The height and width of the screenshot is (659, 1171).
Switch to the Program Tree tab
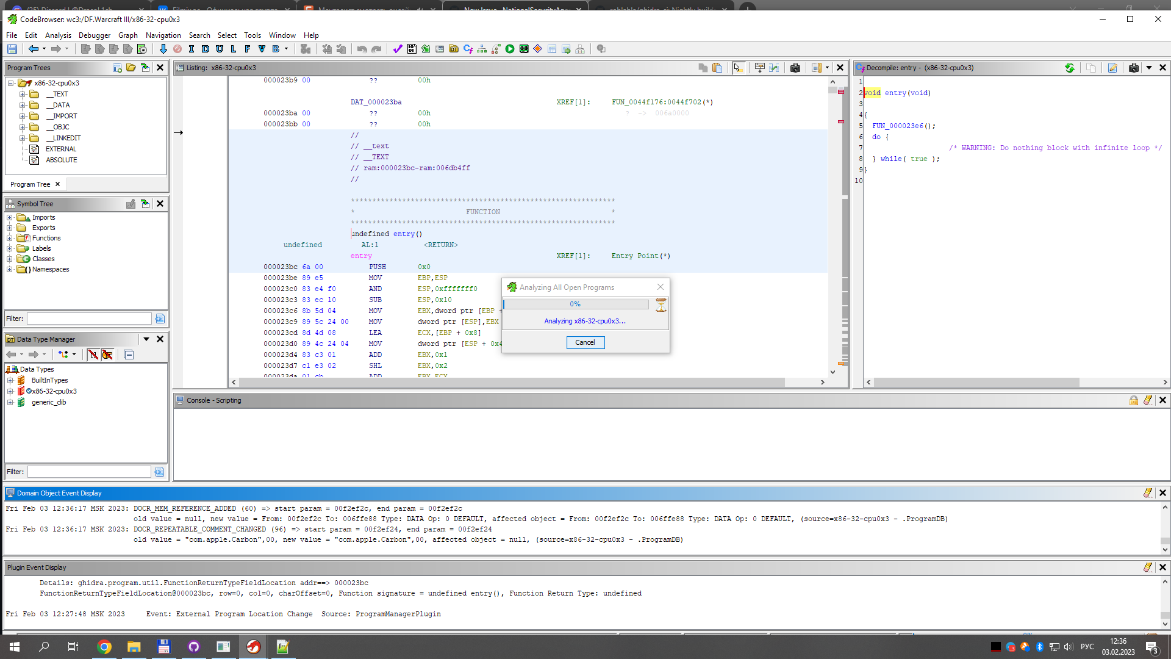[29, 184]
